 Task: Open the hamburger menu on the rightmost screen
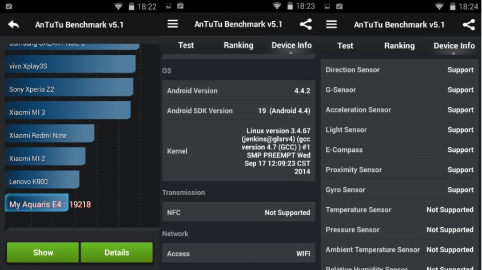(331, 25)
